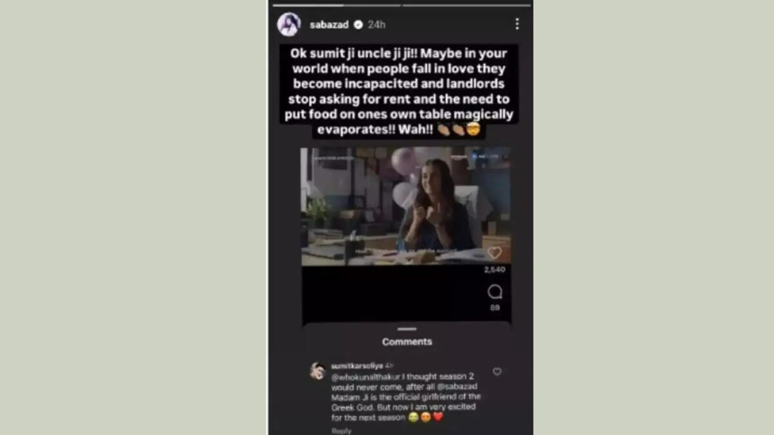
Task: Open the three-dot story options menu
Action: pos(517,24)
